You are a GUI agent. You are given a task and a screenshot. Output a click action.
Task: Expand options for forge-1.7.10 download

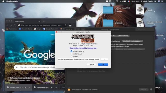click(29, 87)
